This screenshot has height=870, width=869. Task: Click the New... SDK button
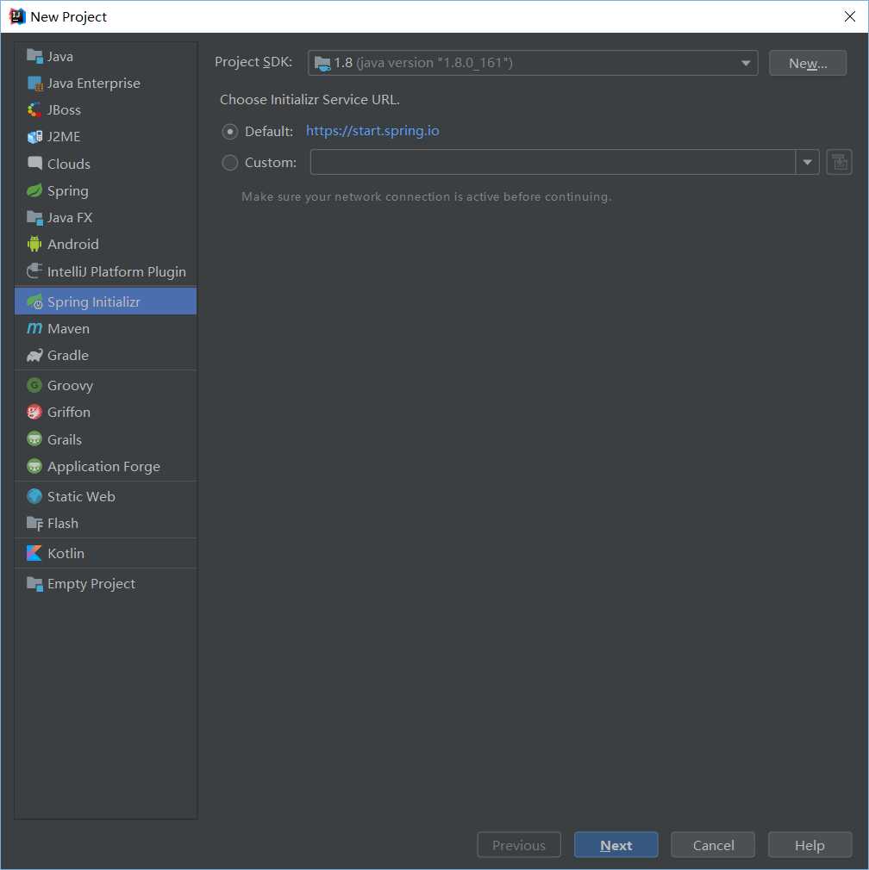click(x=808, y=63)
